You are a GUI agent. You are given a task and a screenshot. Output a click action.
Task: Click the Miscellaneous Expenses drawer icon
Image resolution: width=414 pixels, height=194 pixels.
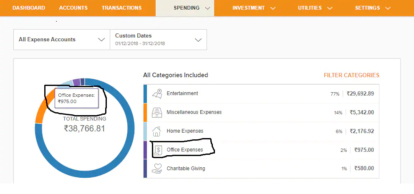pos(157,113)
